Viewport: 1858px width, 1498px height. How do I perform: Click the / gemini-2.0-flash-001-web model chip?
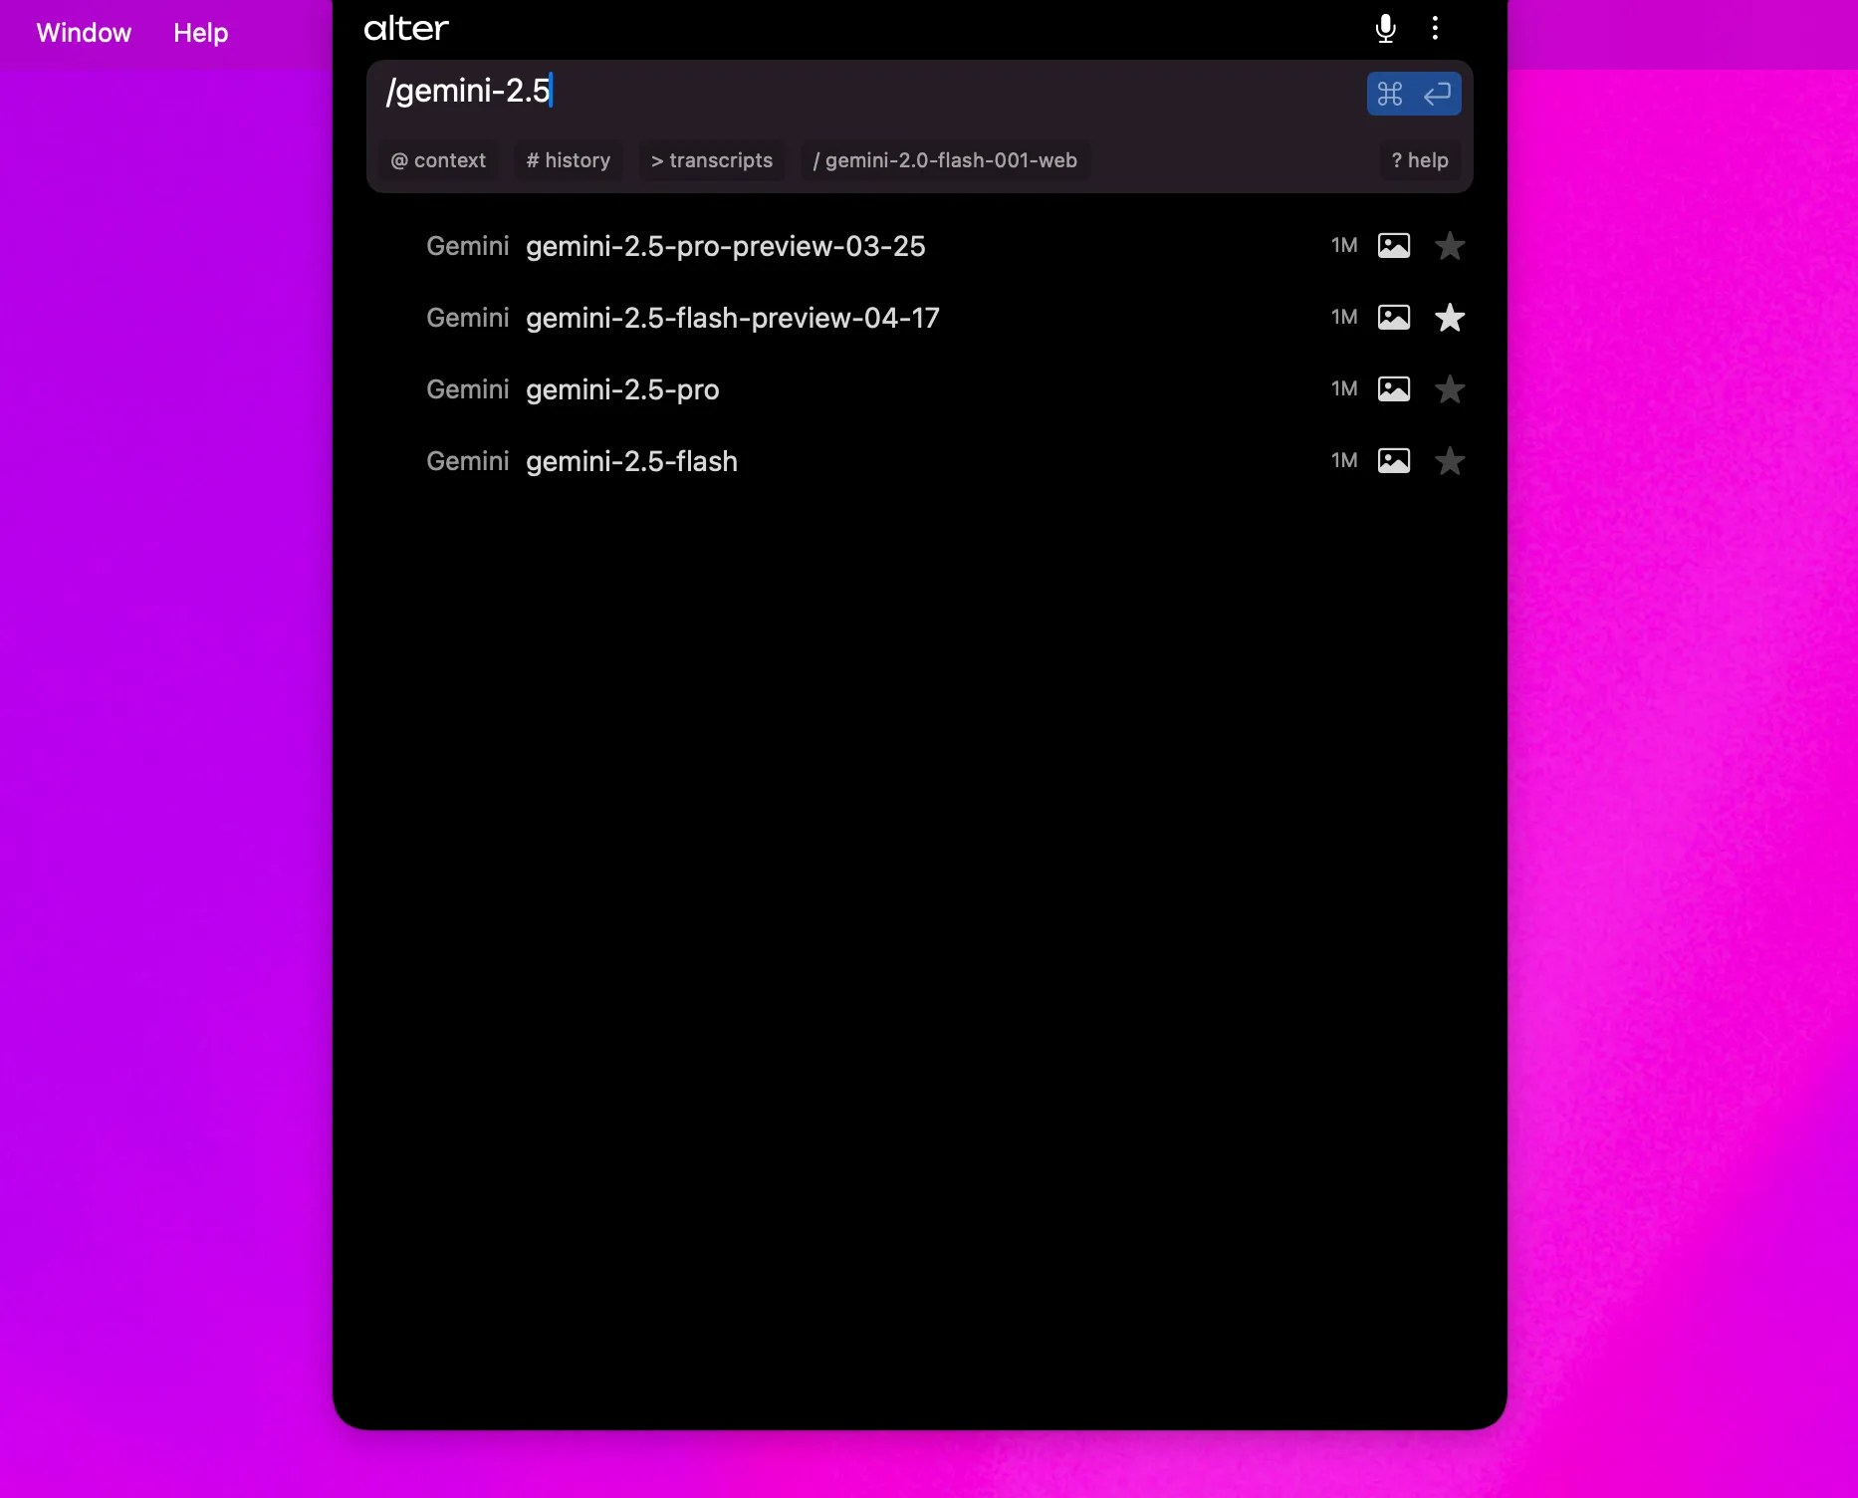pos(945,160)
